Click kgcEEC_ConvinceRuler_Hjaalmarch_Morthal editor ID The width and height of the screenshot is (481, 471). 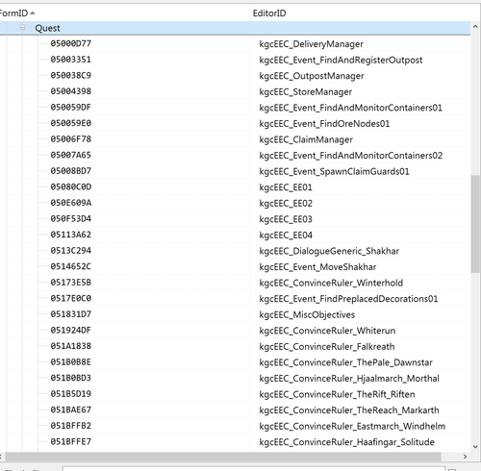point(349,379)
